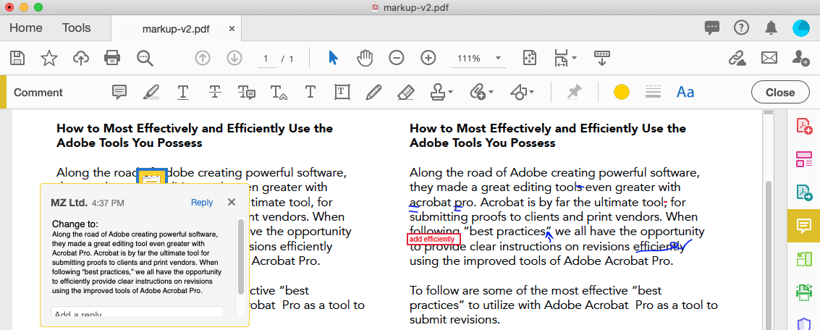Switch to the Tools tab

click(x=76, y=28)
